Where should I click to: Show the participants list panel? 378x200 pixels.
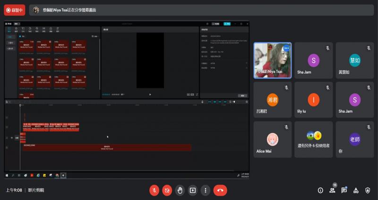pos(332,190)
